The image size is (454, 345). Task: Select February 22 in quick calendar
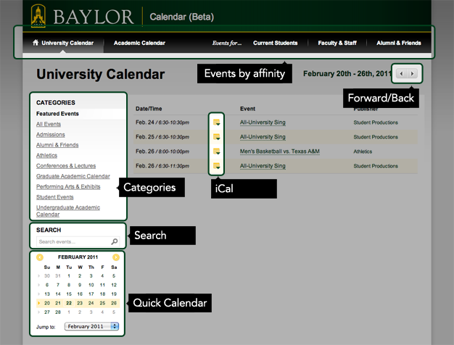pos(69,303)
